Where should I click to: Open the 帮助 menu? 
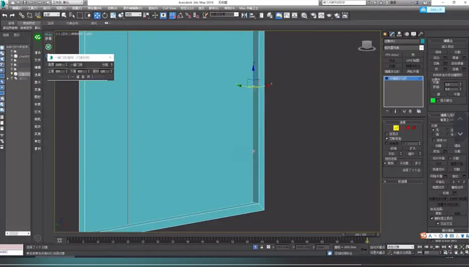229,8
